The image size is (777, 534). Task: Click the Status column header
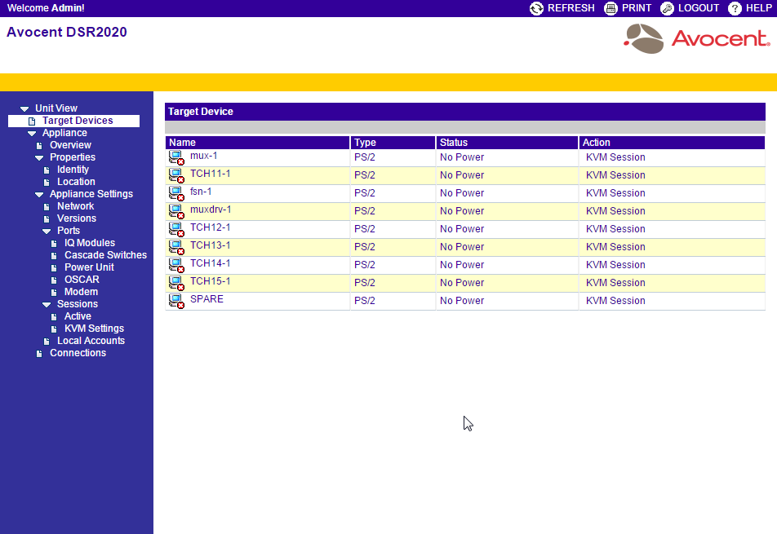(507, 143)
